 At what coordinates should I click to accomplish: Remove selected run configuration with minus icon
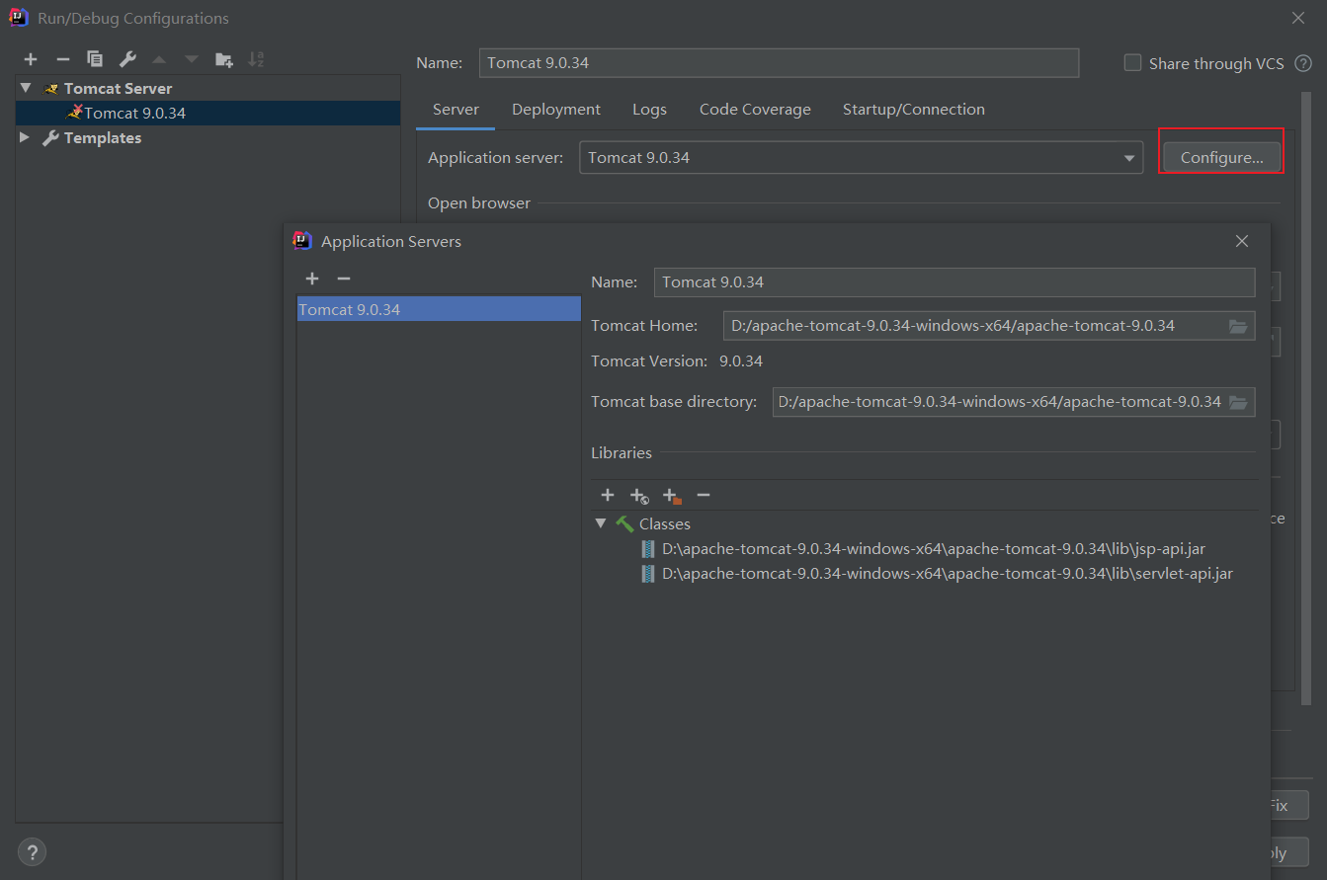(x=62, y=60)
